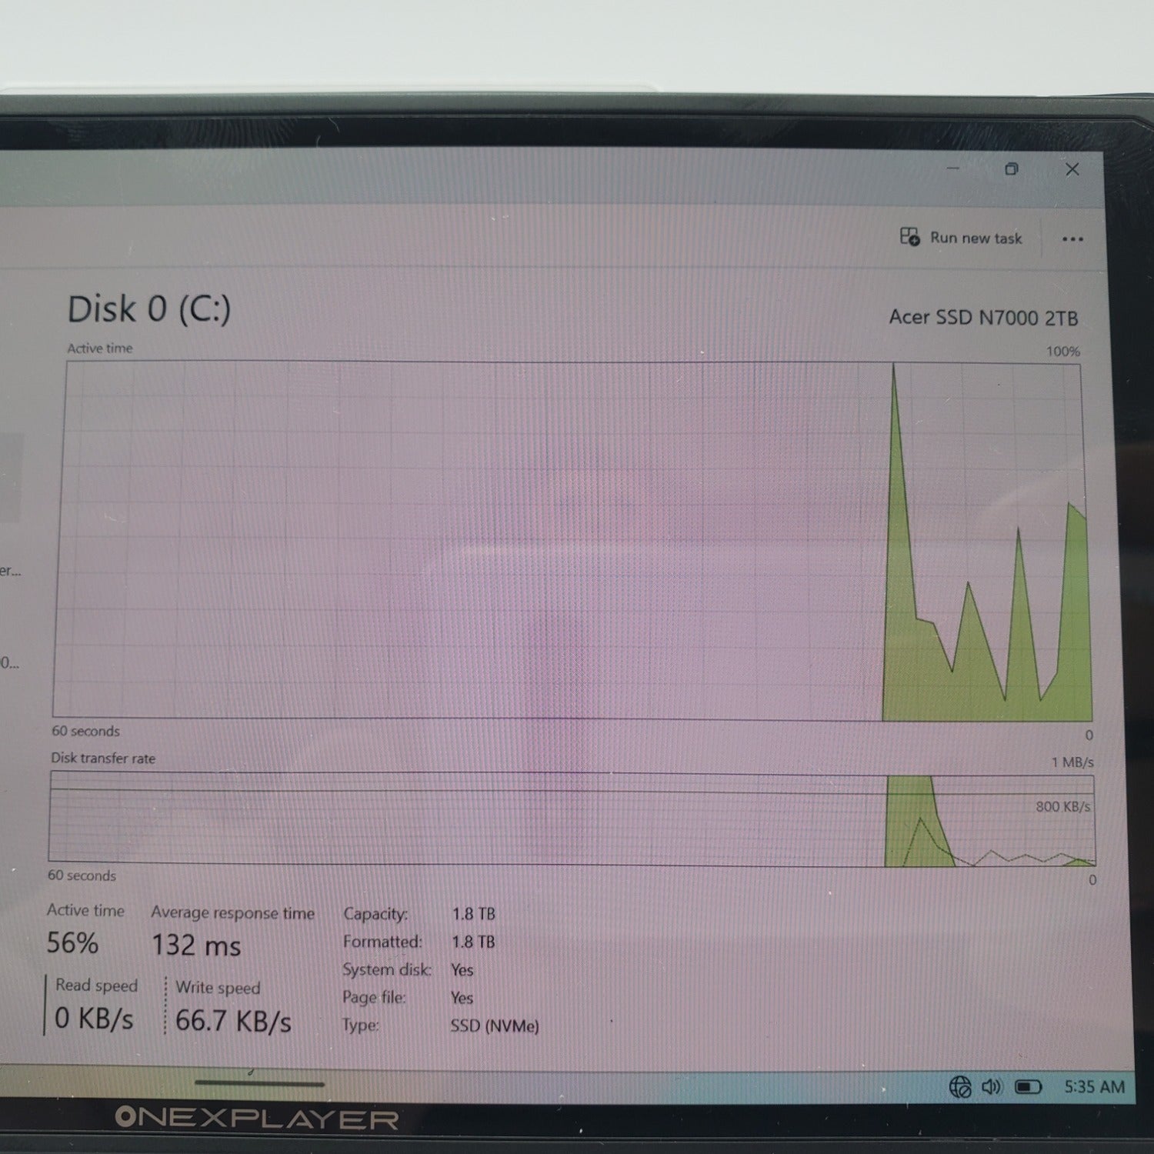
Task: Select the Disk transfer rate label
Action: point(103,759)
